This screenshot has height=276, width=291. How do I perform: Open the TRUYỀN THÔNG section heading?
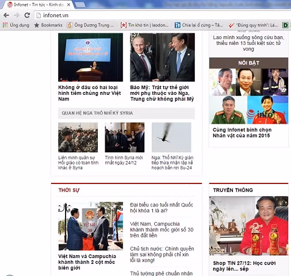click(x=233, y=190)
